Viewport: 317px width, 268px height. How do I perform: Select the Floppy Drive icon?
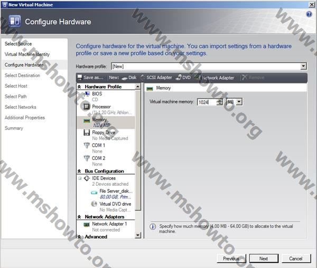coord(87,132)
